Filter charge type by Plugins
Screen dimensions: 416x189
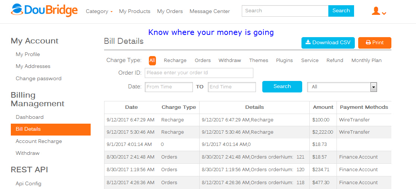click(x=284, y=61)
